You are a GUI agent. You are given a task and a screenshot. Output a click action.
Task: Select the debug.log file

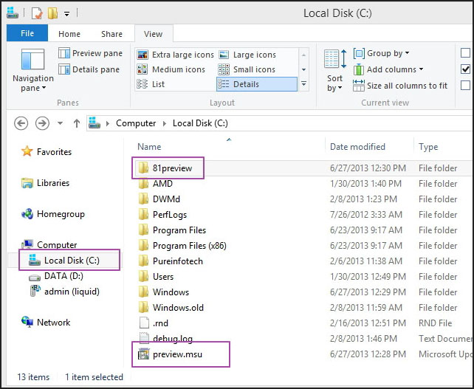click(x=165, y=339)
